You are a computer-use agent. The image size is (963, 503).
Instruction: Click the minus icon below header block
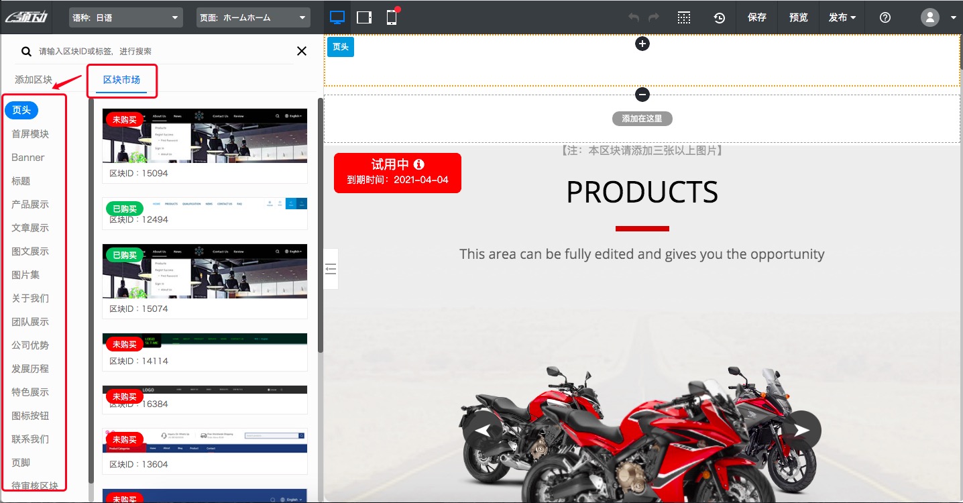point(642,95)
